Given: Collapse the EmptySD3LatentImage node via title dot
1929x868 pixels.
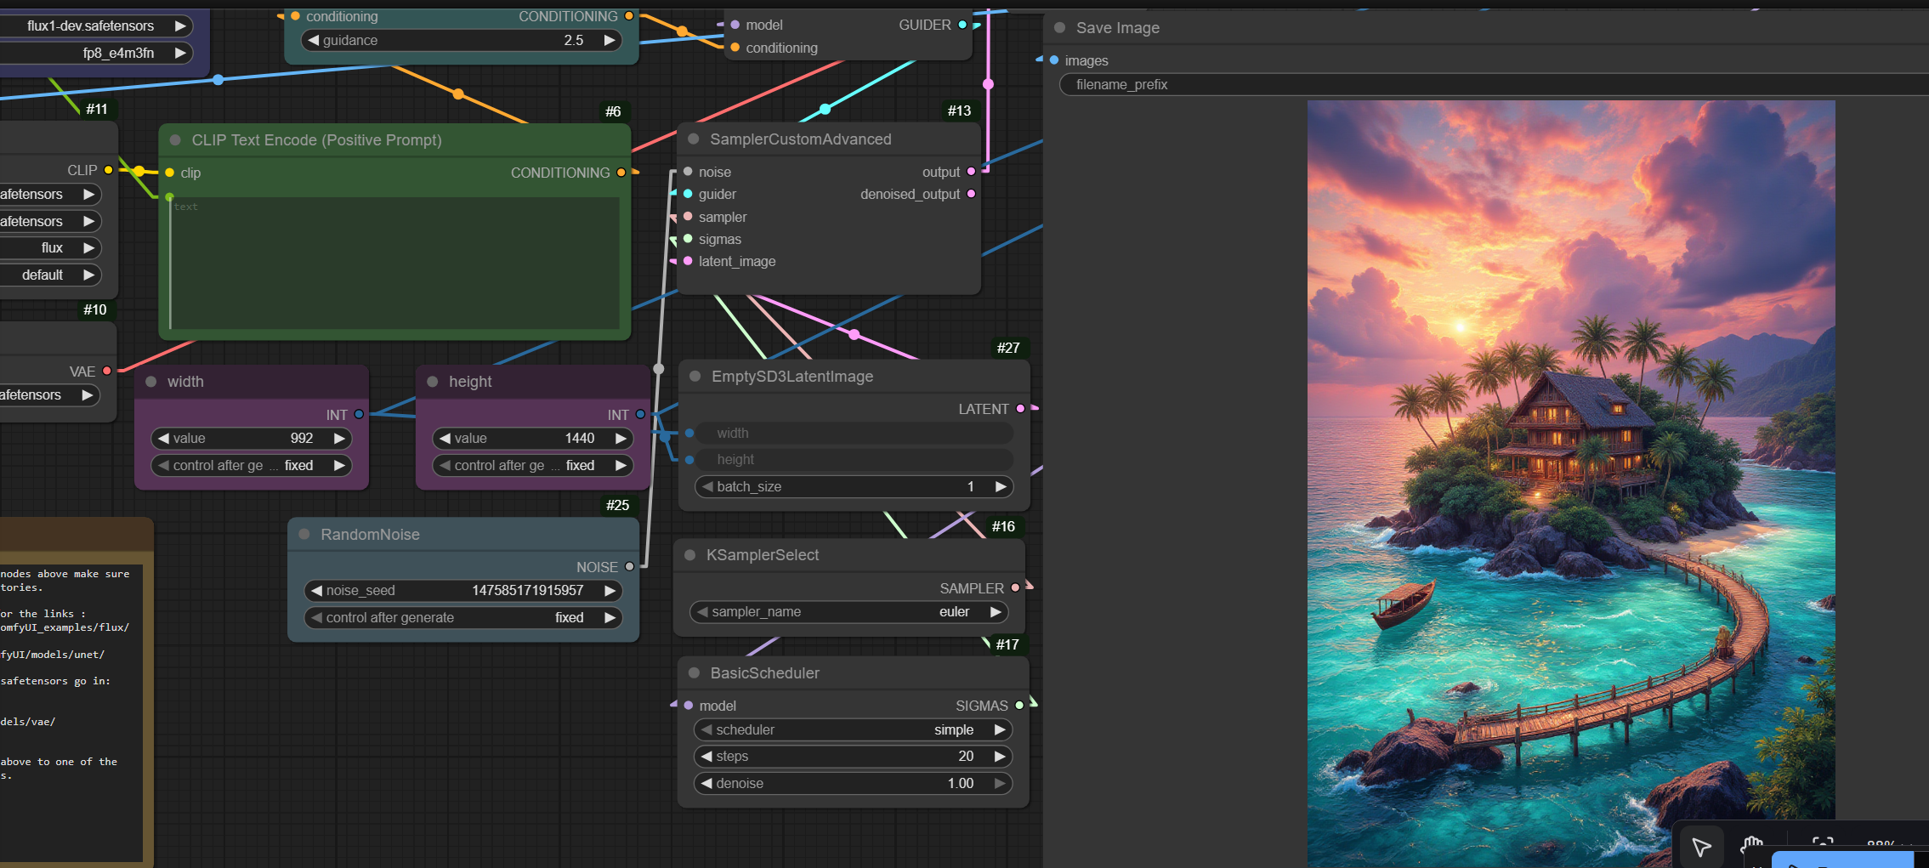Looking at the screenshot, I should point(695,377).
